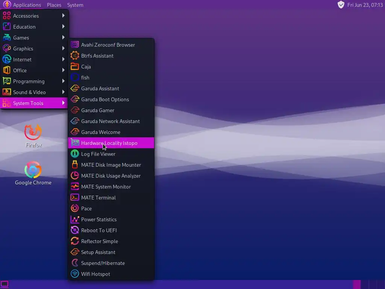Choose Suspend/Hibernate entry text
The height and width of the screenshot is (289, 385).
coord(103,263)
